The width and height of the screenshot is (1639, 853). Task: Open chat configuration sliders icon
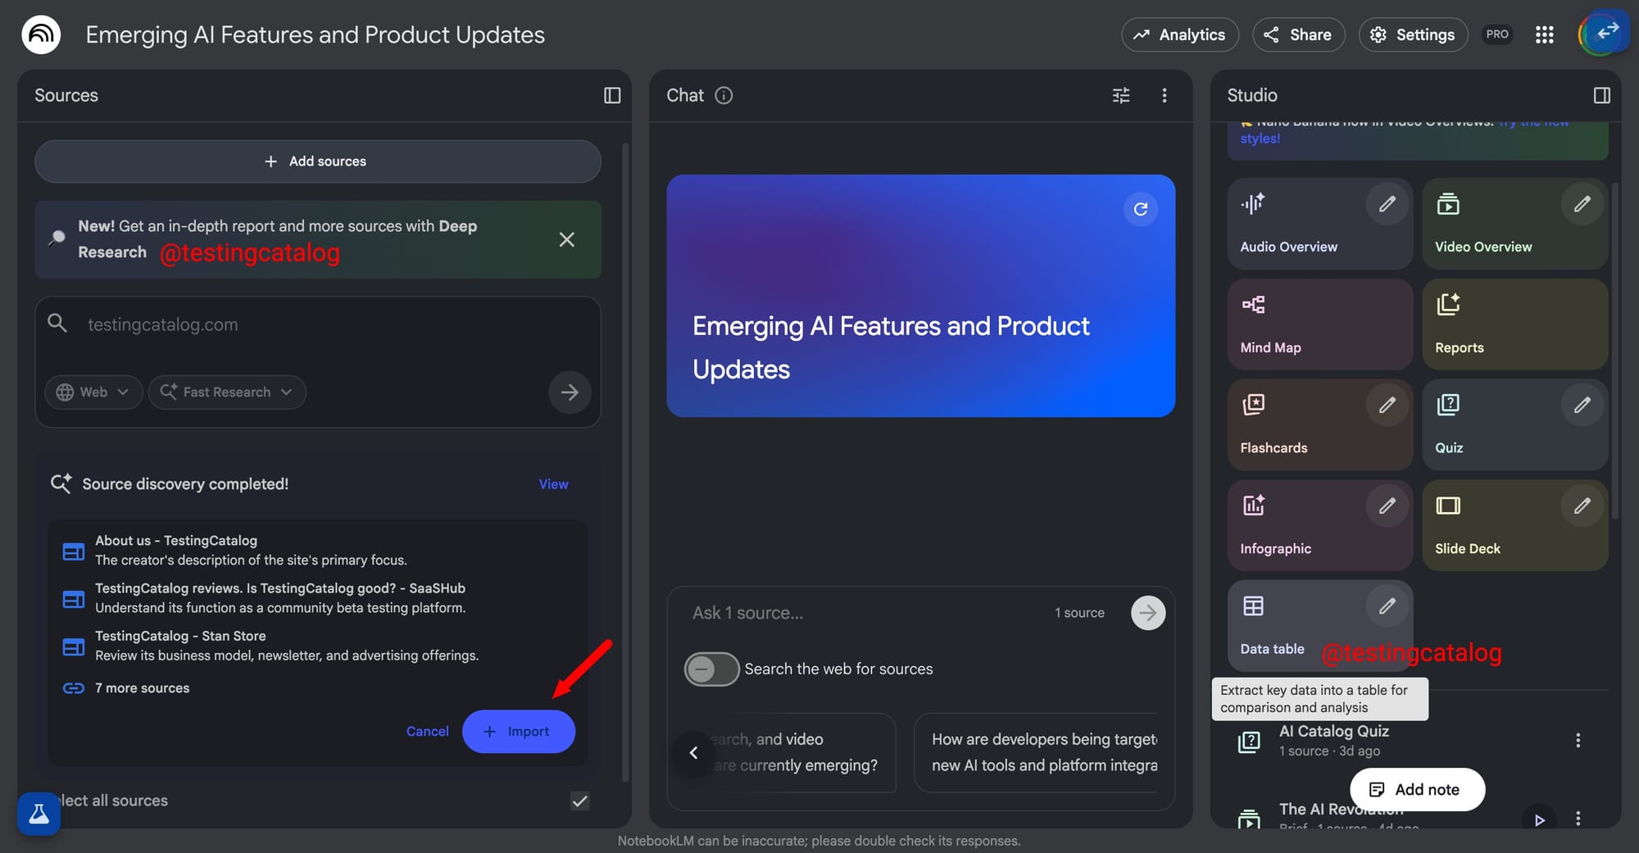point(1121,96)
